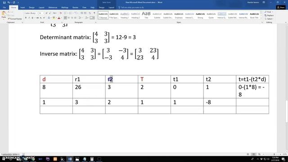
Task: Open Windows Start menu
Action: click(x=4, y=159)
